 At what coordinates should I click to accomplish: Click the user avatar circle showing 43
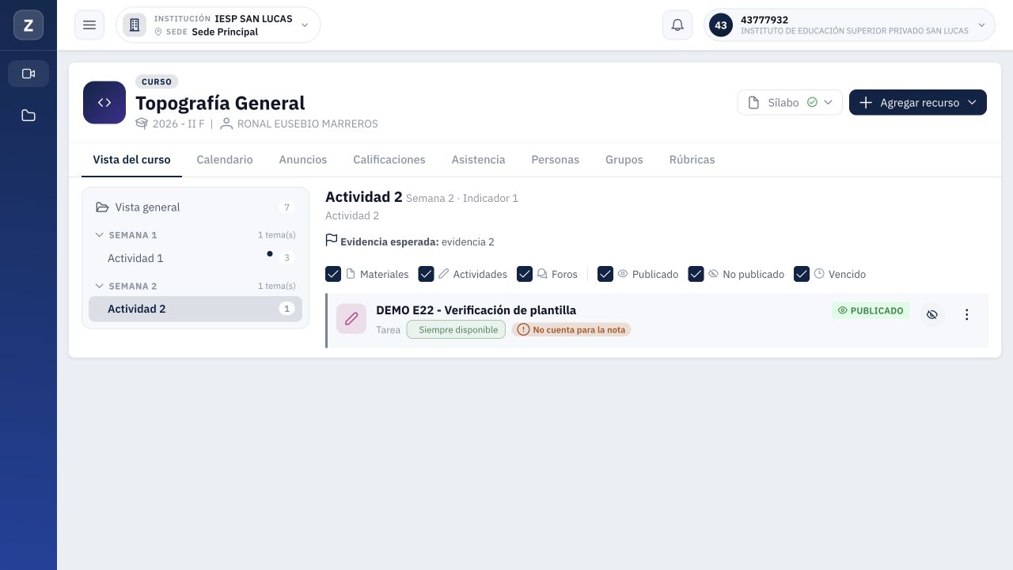tap(721, 25)
